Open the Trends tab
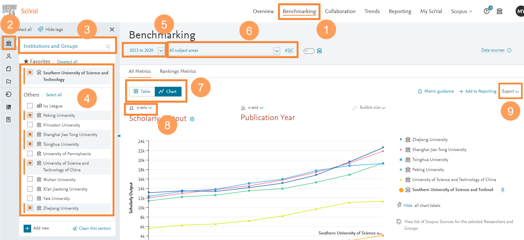Image resolution: width=524 pixels, height=240 pixels. tap(372, 11)
